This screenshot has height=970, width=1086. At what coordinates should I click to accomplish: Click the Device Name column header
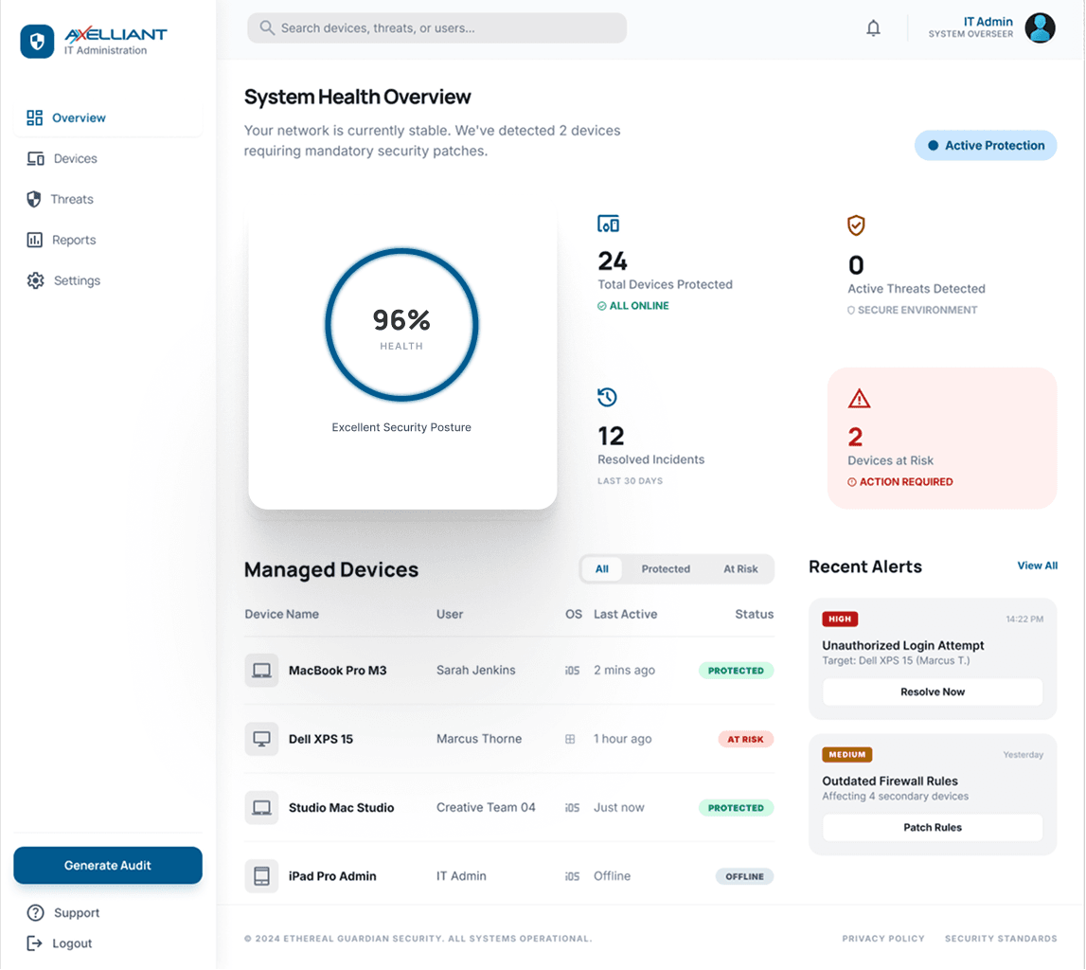[282, 615]
